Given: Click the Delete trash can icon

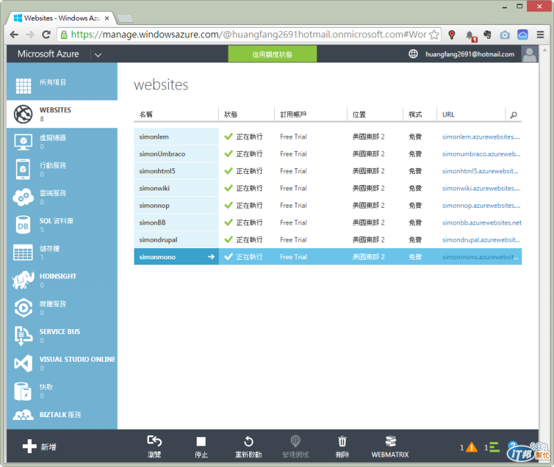Looking at the screenshot, I should coord(342,441).
